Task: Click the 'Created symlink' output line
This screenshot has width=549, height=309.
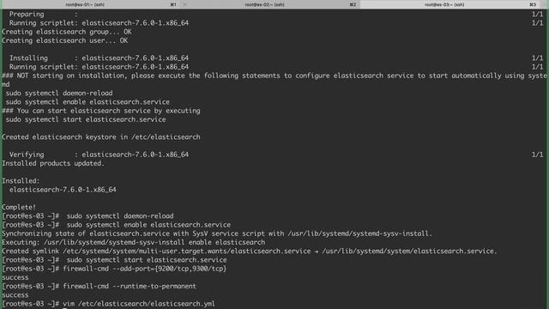Action: coord(250,251)
